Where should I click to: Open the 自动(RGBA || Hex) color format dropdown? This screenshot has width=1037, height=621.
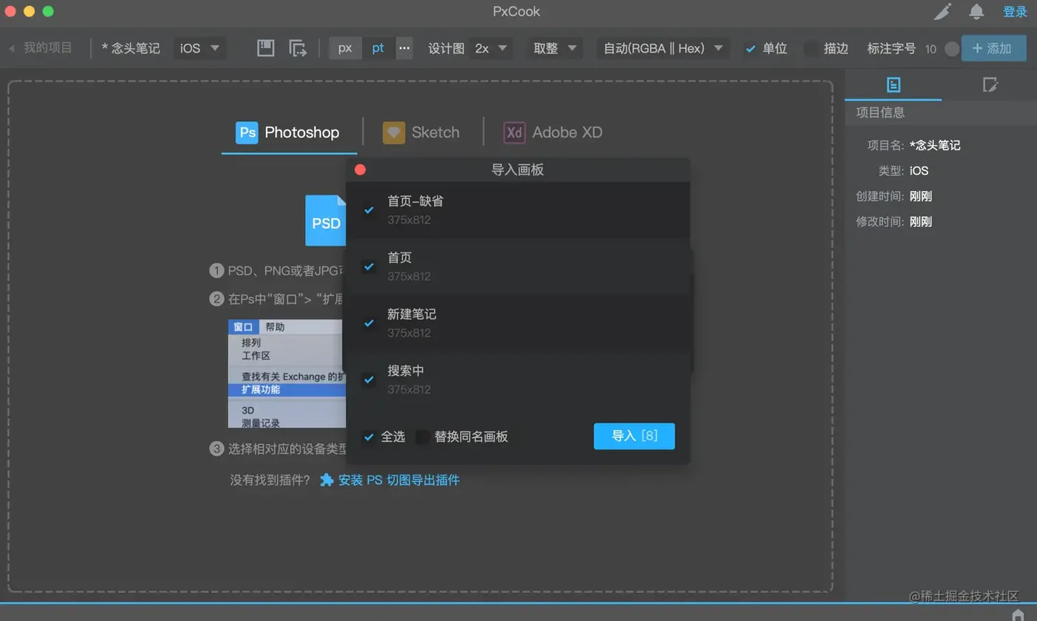coord(663,48)
